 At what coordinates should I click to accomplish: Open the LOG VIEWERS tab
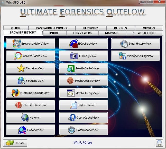click(82, 33)
